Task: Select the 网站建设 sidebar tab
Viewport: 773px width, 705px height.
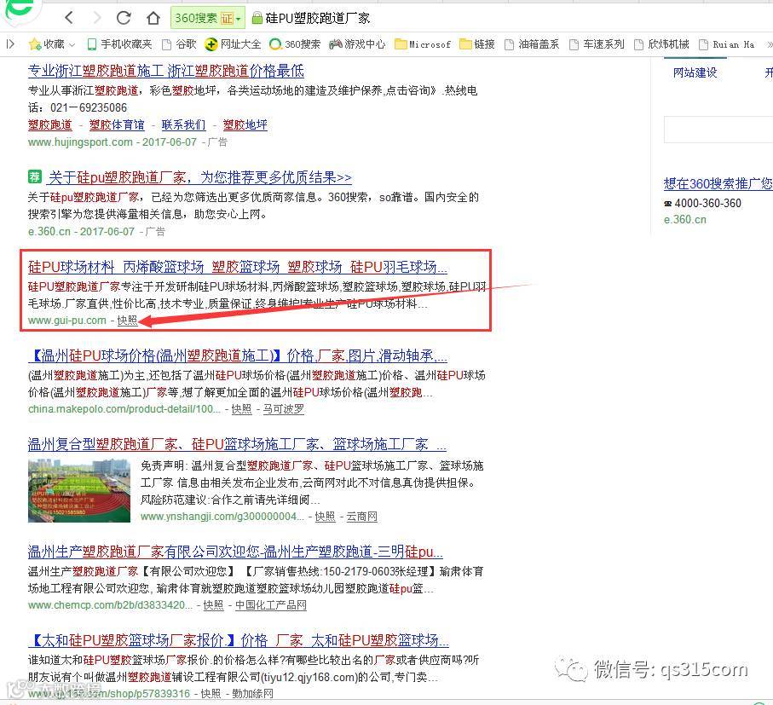Action: [x=695, y=73]
